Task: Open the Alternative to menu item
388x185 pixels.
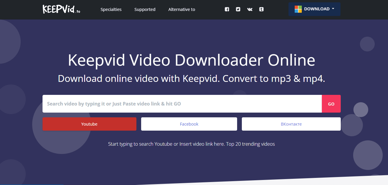Action: (x=182, y=9)
